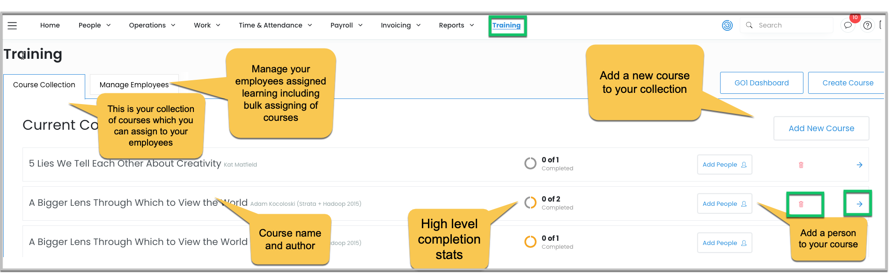Click the help question mark icon
This screenshot has height=280, width=891.
(868, 25)
